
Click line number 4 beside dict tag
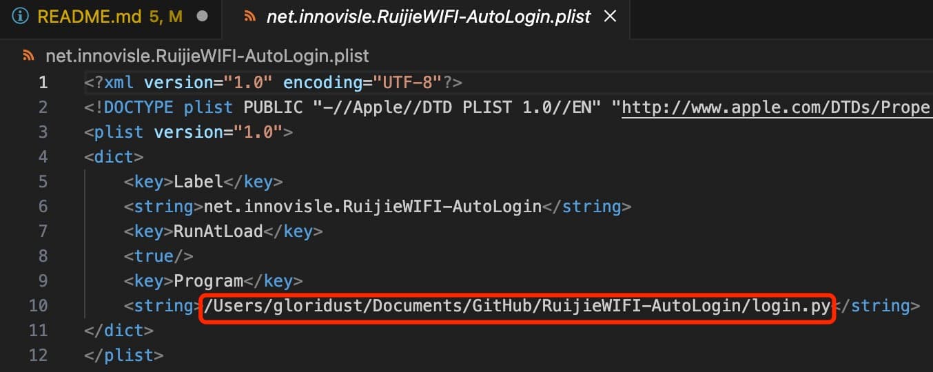[43, 157]
